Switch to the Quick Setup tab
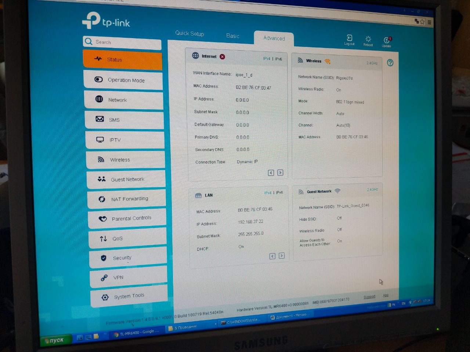The height and width of the screenshot is (352, 470). click(x=189, y=33)
